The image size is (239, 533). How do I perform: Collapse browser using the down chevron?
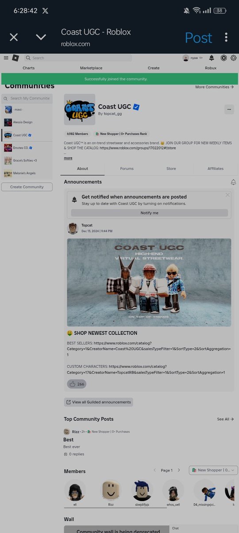(x=41, y=37)
